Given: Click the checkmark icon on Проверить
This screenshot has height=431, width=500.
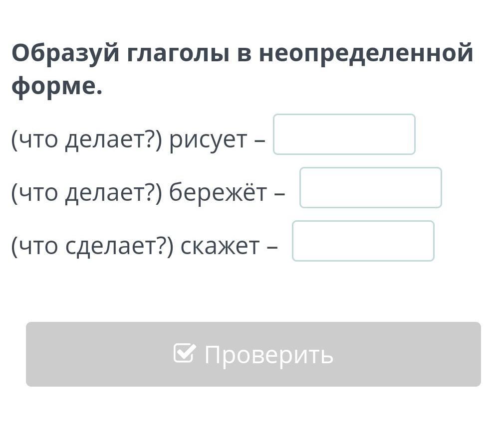Looking at the screenshot, I should [x=185, y=353].
